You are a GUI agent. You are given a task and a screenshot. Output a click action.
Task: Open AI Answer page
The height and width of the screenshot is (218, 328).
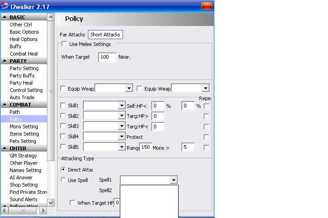21,177
